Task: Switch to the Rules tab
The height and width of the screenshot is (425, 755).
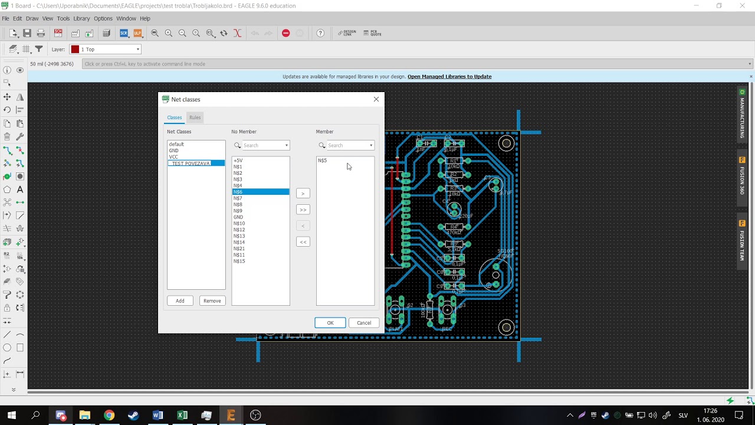Action: (x=195, y=117)
